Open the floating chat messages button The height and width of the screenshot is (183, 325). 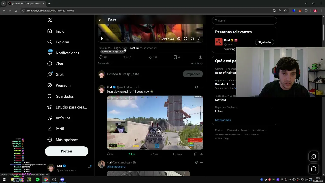coord(314,169)
